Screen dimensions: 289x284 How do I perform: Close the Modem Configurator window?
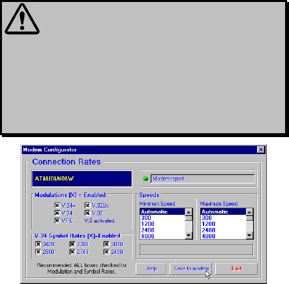(260, 150)
